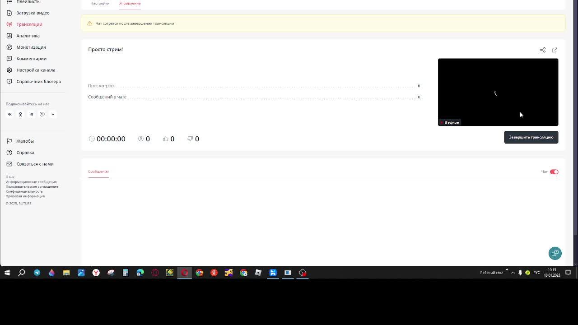Click the chat warning banner text
This screenshot has width=578, height=325.
pyautogui.click(x=135, y=23)
